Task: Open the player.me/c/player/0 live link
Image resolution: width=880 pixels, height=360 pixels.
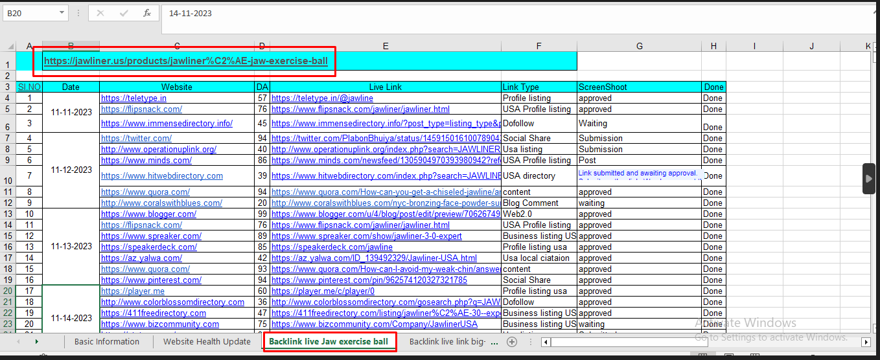Action: tap(323, 291)
